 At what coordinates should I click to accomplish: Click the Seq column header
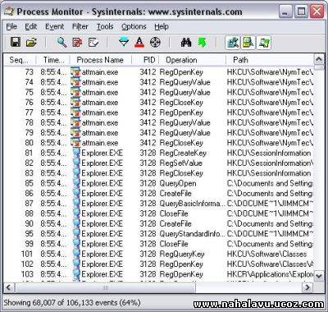(20, 60)
